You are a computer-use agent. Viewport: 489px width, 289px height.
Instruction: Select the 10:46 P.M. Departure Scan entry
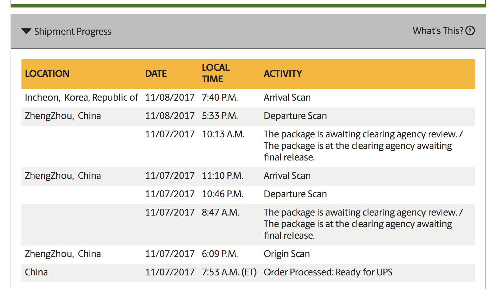click(x=295, y=194)
